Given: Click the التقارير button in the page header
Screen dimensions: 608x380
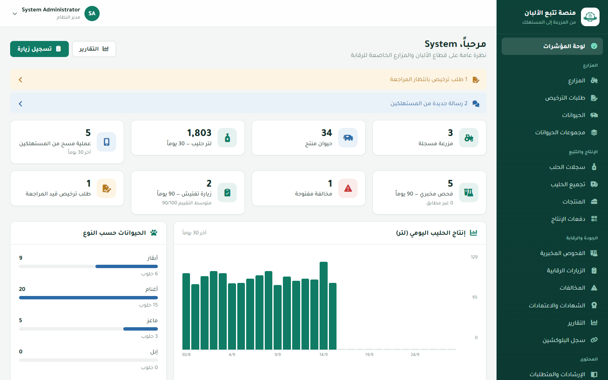Looking at the screenshot, I should click(x=94, y=49).
